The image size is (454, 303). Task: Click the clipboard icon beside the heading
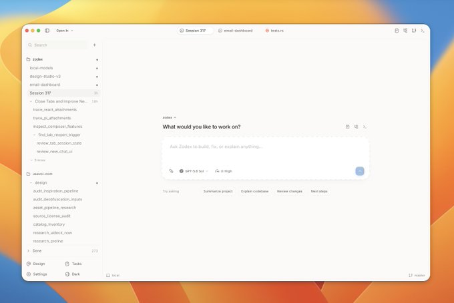[x=347, y=127]
